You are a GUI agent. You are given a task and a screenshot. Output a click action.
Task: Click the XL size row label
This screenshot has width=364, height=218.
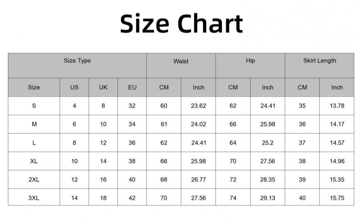34,161
